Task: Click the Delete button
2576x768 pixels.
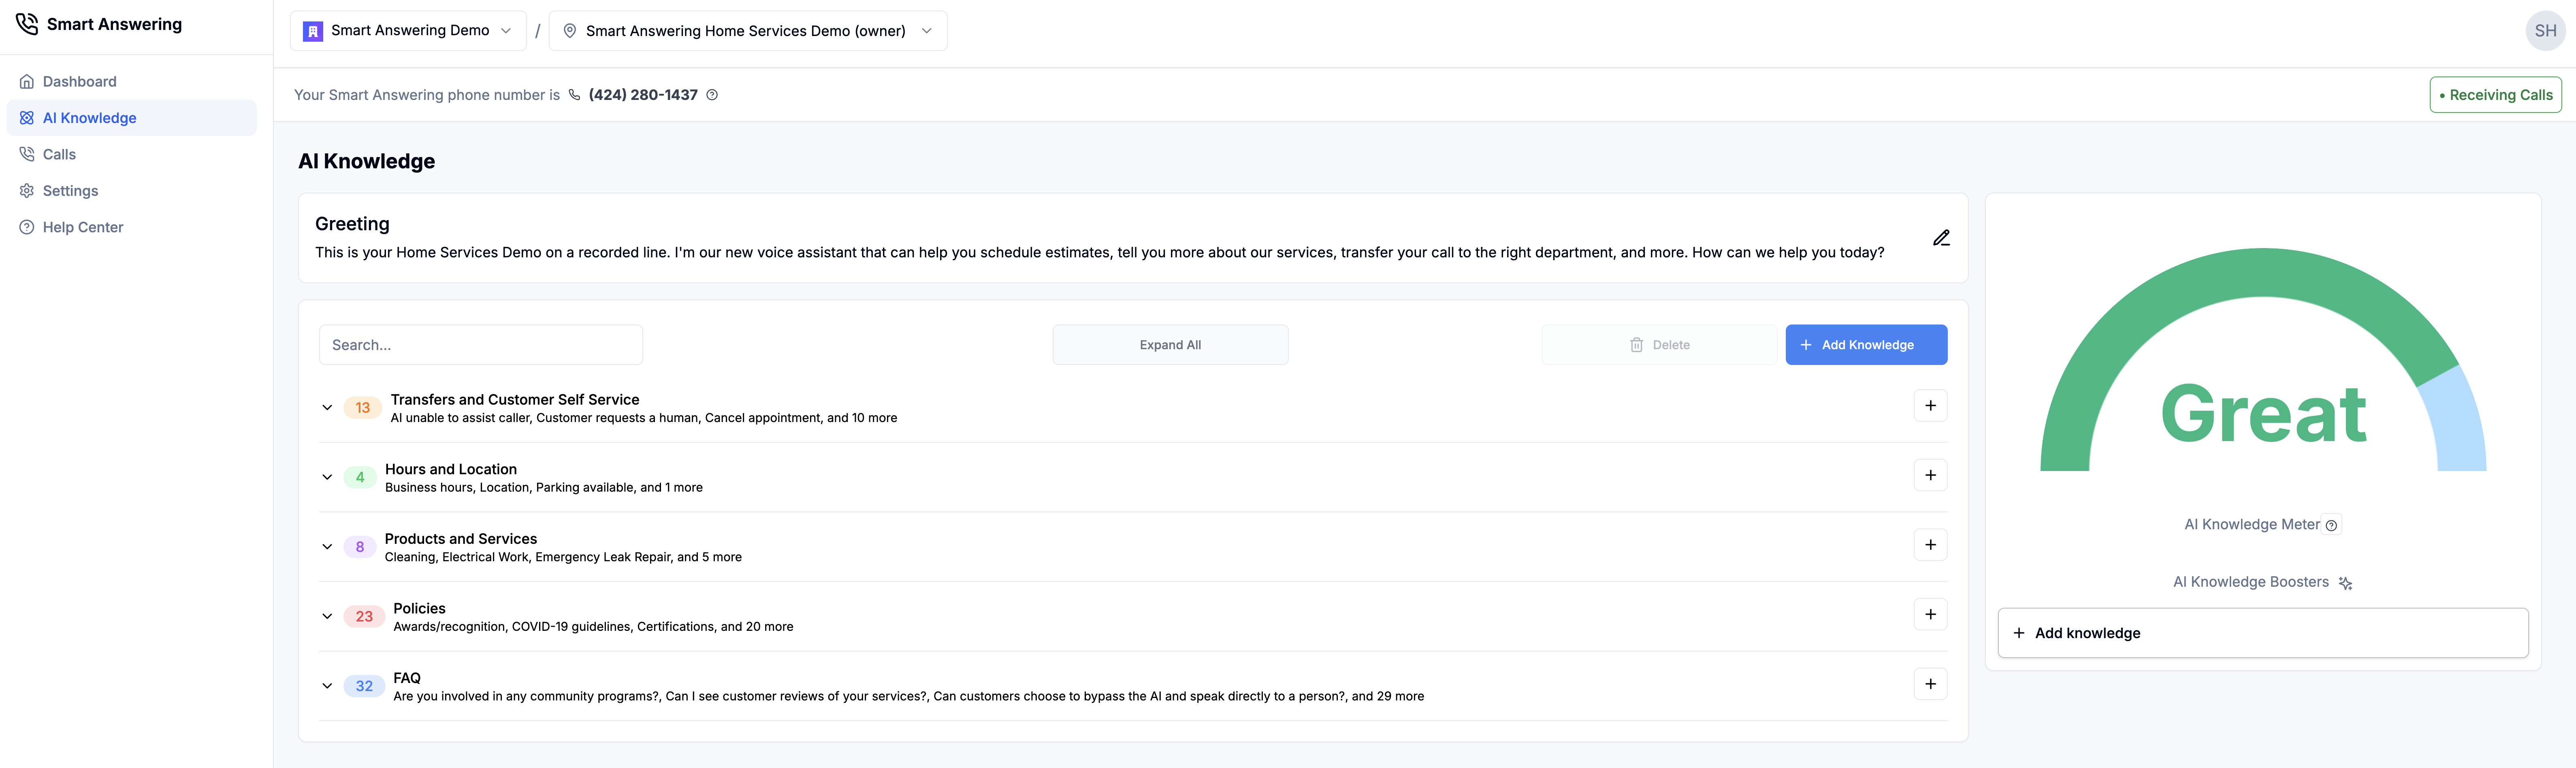Action: (x=1659, y=345)
